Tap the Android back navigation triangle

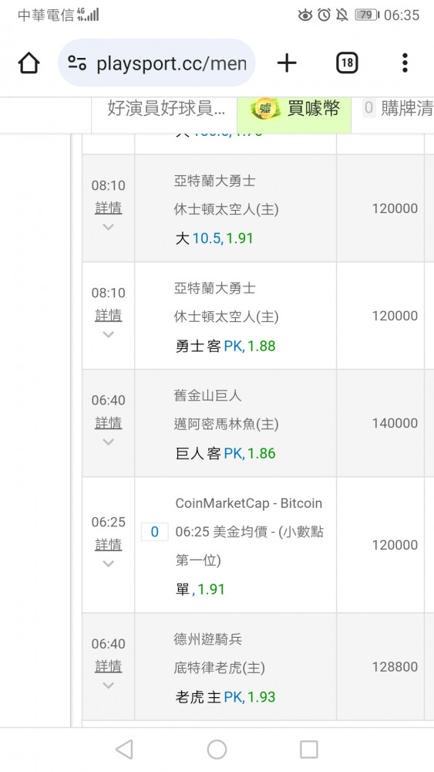click(x=124, y=750)
